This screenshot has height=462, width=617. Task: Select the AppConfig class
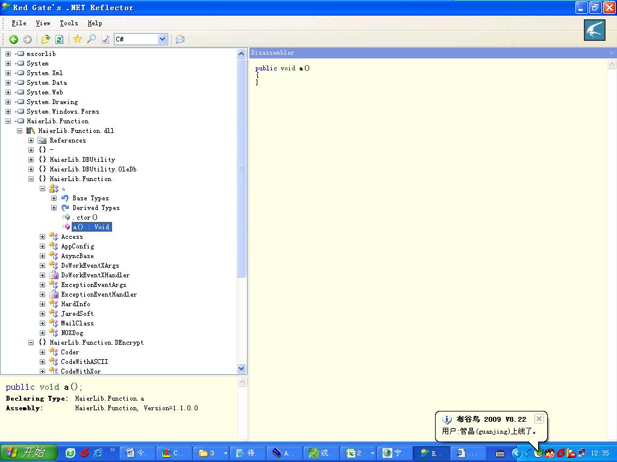pos(78,246)
